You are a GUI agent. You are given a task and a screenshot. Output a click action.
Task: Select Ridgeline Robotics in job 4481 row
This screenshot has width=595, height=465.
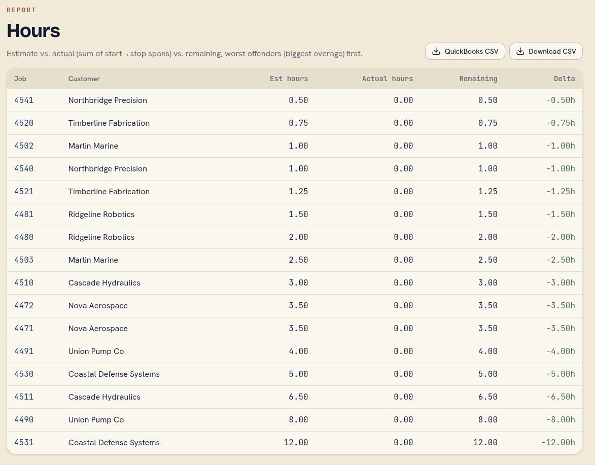pyautogui.click(x=101, y=214)
